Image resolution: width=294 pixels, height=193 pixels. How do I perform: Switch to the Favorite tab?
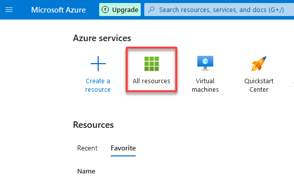123,148
